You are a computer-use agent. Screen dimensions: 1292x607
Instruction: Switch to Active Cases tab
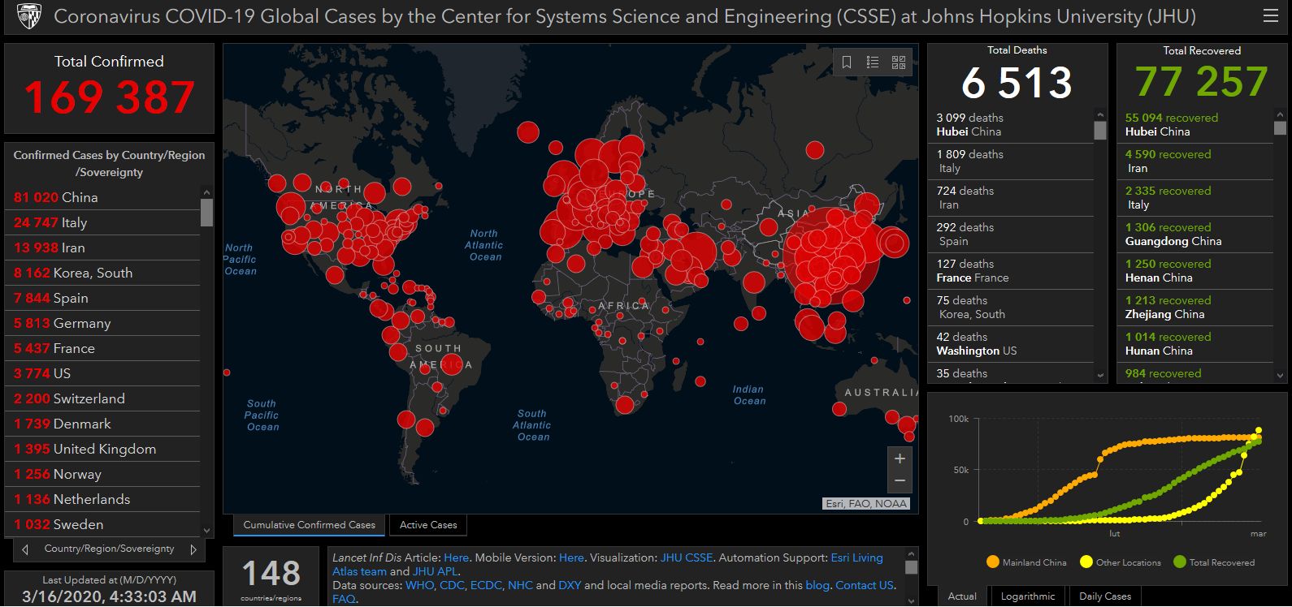[x=428, y=525]
